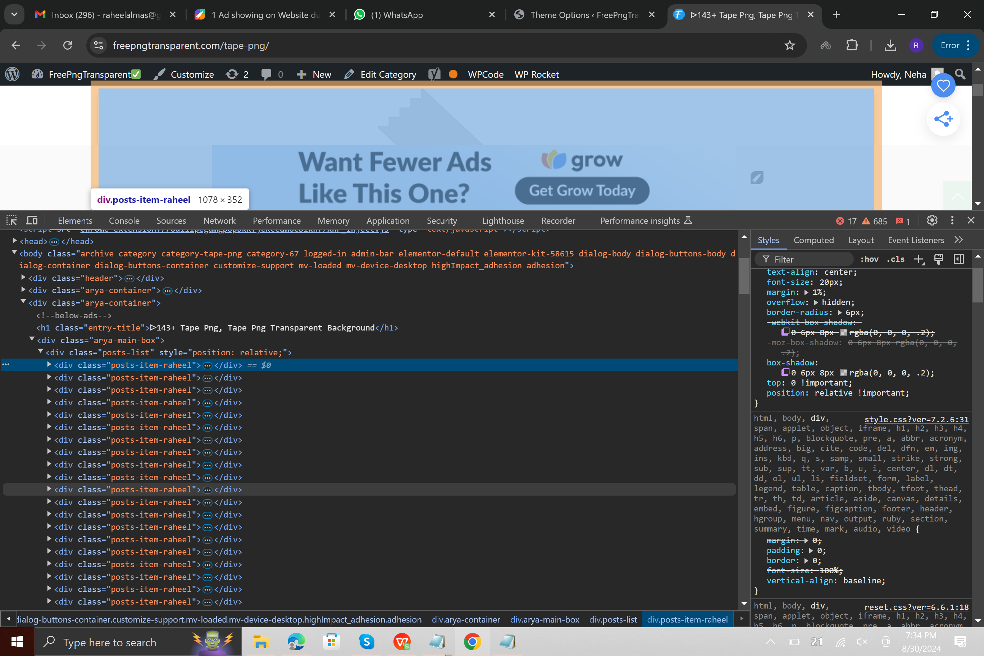Collapse the posts-list div node
Image resolution: width=984 pixels, height=656 pixels.
(41, 352)
